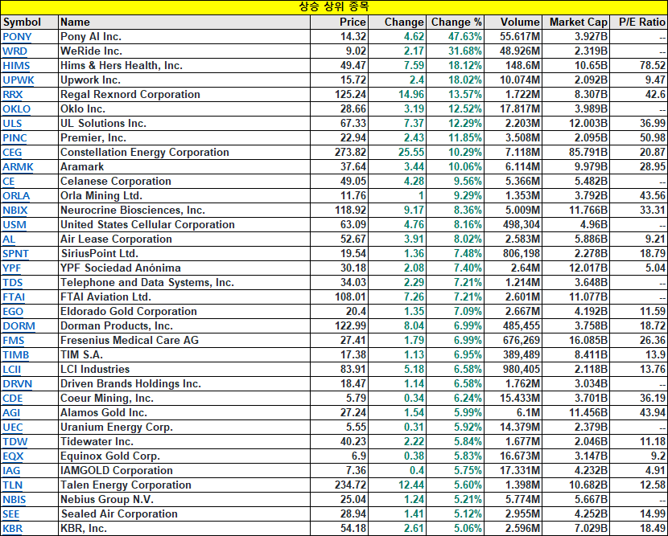Select the yellow '상승 상위 종목' title cell

coord(334,7)
